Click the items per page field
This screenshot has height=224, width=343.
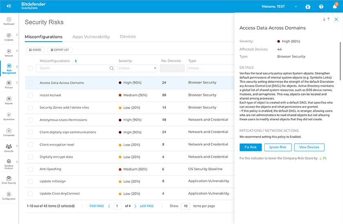pos(185,206)
